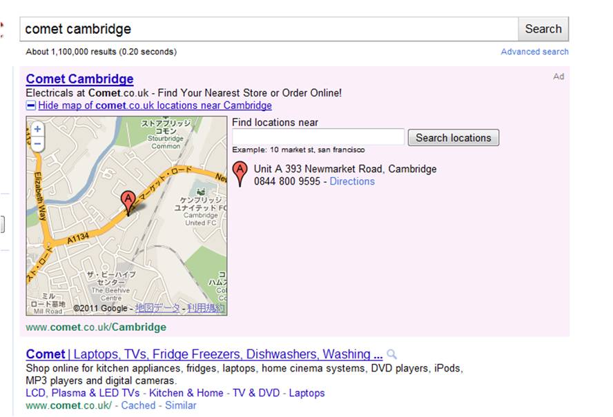
Task: Collapse the map using the minus box icon
Action: click(31, 105)
